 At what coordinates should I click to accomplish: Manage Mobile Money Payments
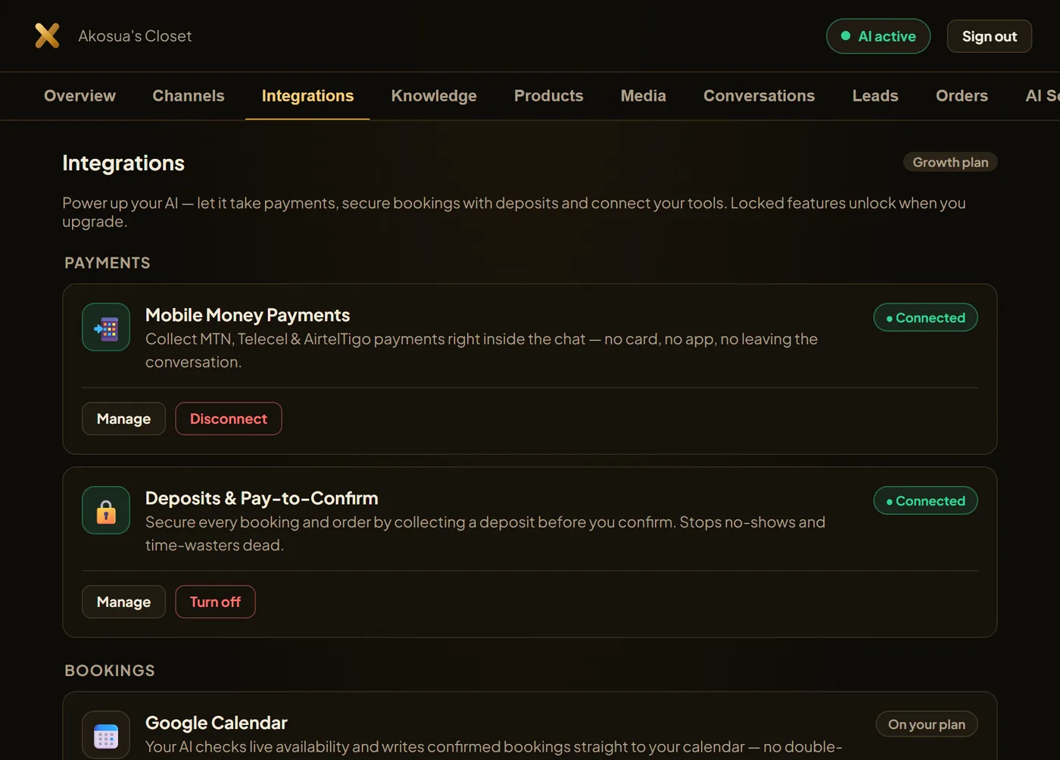click(123, 419)
